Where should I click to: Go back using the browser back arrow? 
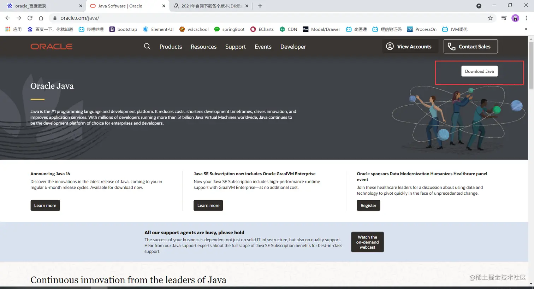tap(8, 18)
